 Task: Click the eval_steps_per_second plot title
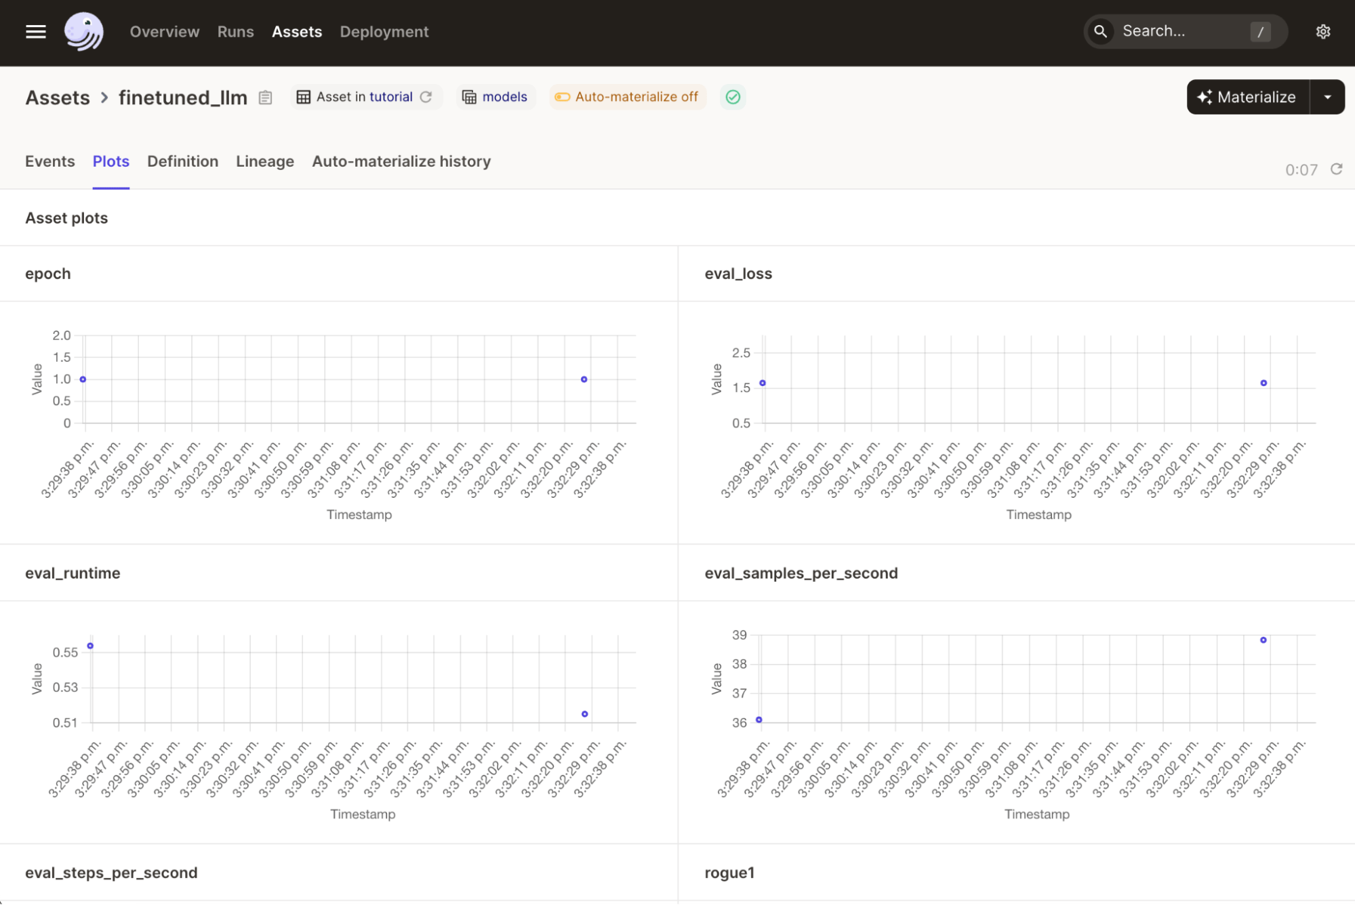click(x=111, y=872)
